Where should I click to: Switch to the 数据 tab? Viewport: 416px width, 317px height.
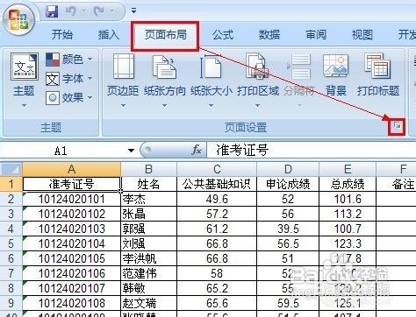pyautogui.click(x=269, y=35)
